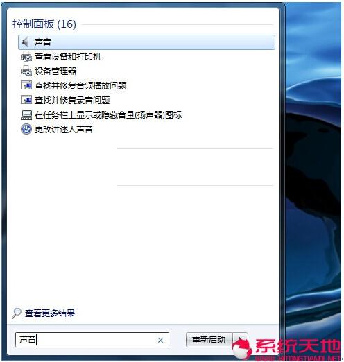Open the 声音 control panel result
344x362 pixels.
(x=146, y=42)
